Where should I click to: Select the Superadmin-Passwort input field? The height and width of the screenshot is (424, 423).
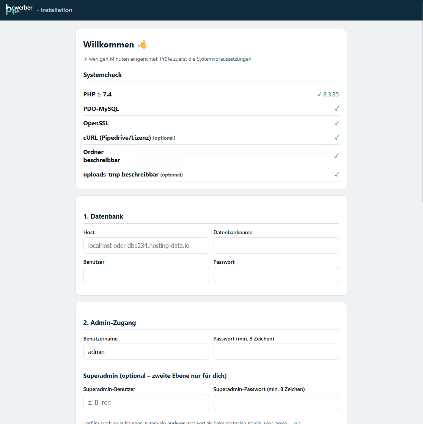tap(276, 402)
